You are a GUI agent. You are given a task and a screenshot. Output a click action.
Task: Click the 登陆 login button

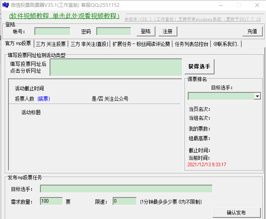point(146,31)
